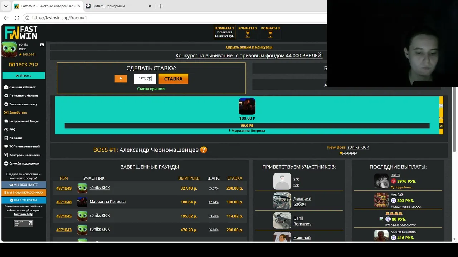458x257 pixels.
Task: Open the 44 000 РУБЛЕЙ contest link
Action: pyautogui.click(x=249, y=56)
